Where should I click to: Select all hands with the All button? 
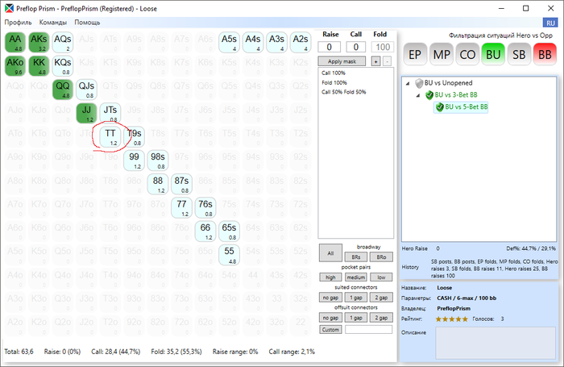point(330,252)
